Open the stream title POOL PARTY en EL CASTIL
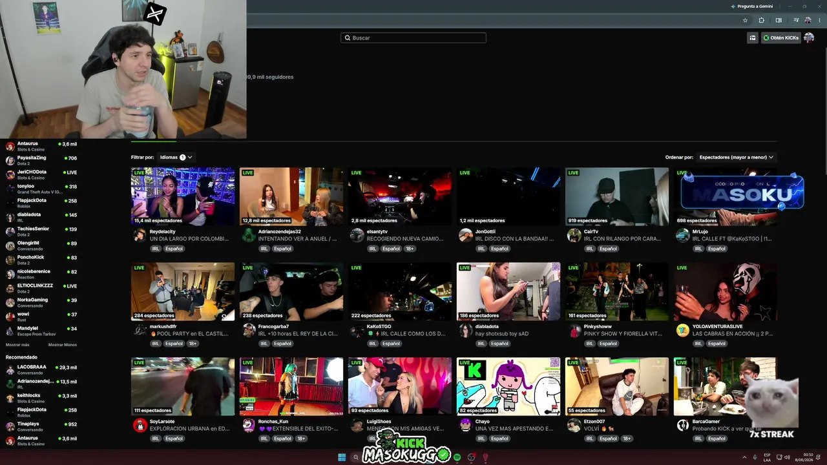 pos(189,334)
